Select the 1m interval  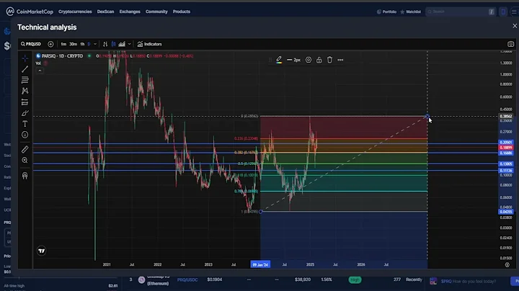(63, 44)
